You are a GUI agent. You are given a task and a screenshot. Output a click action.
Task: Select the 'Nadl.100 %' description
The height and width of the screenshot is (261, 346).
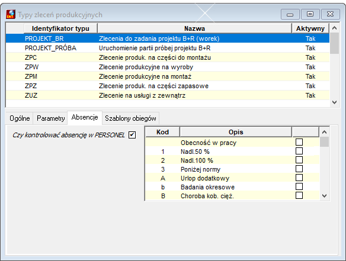click(197, 160)
